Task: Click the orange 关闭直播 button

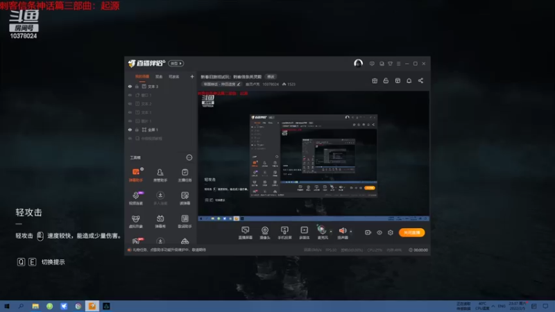Action: [411, 232]
